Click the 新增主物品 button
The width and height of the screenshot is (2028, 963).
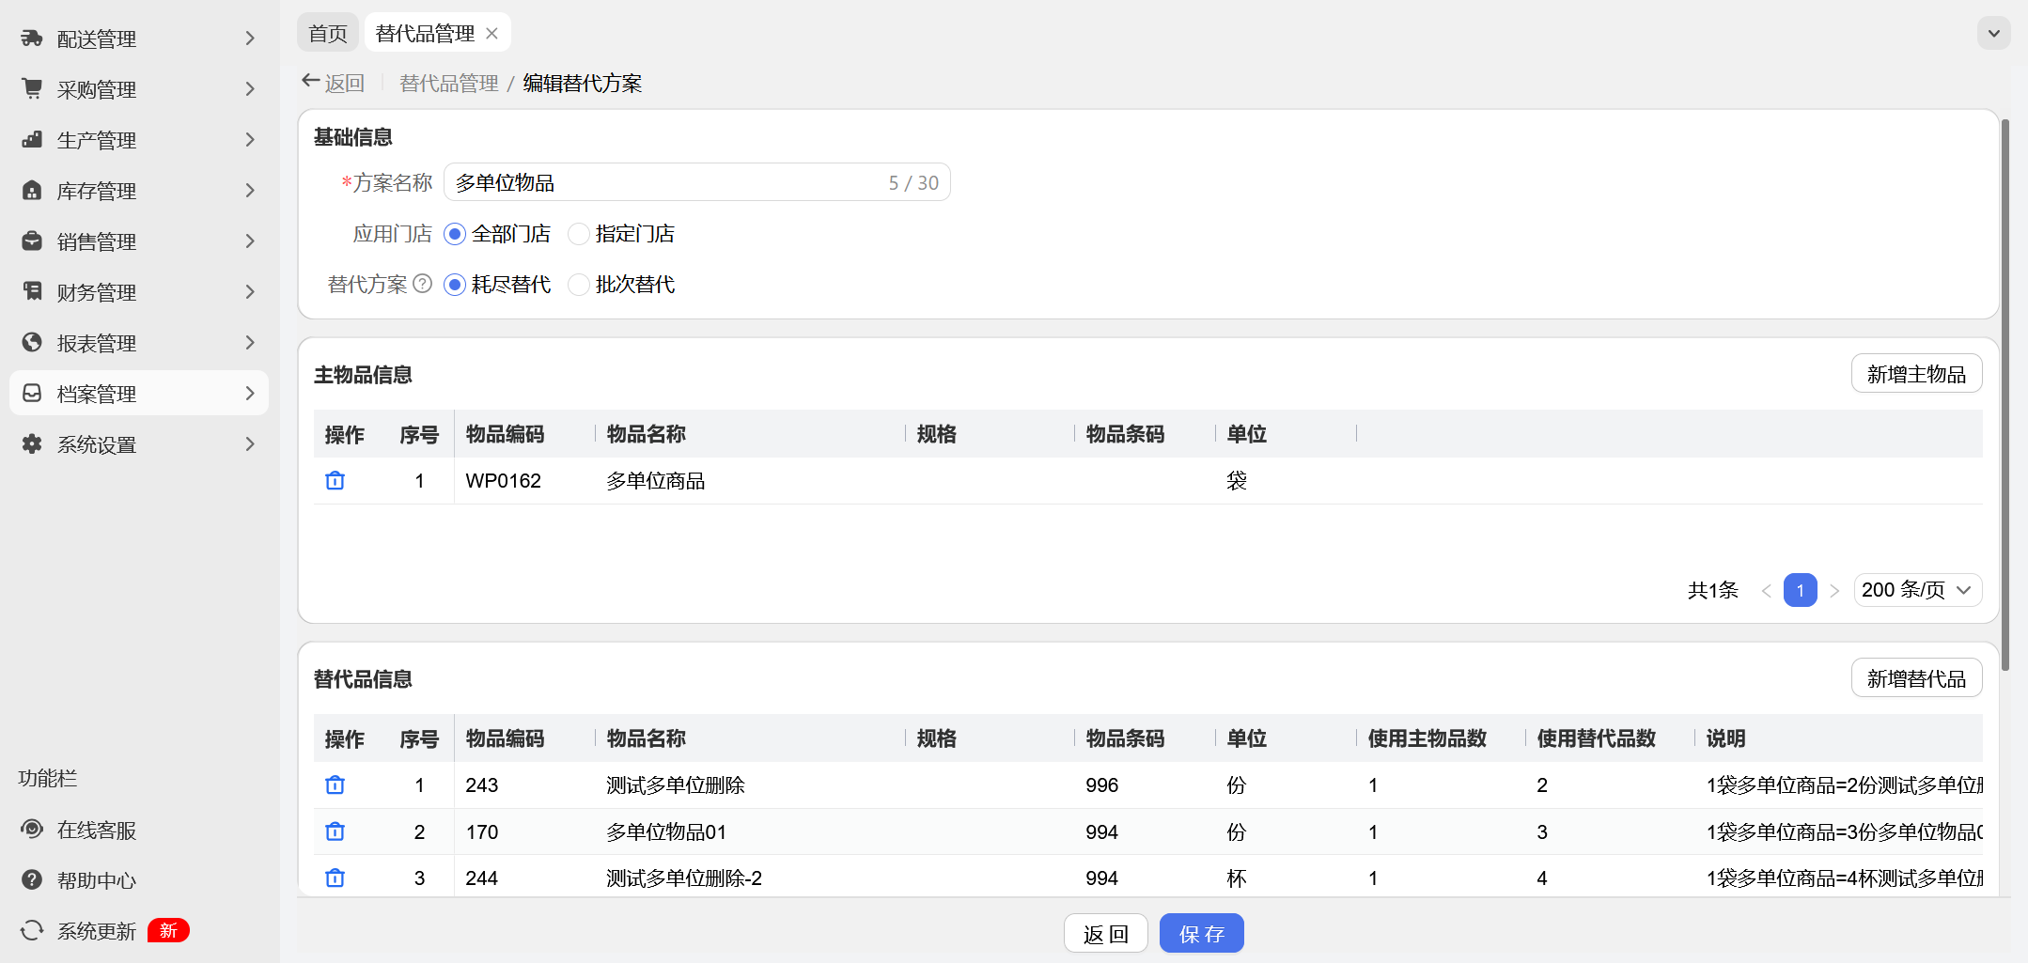tap(1917, 374)
